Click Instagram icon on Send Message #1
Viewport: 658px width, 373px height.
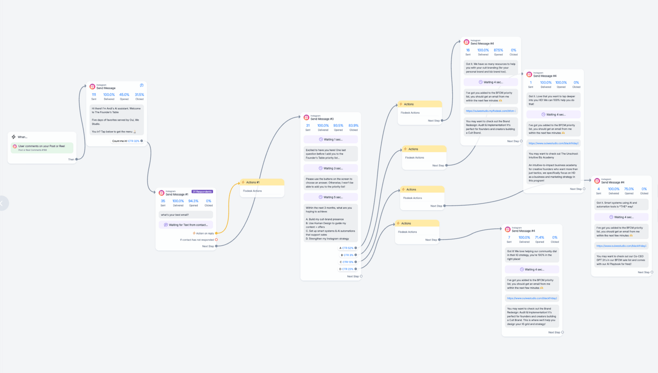(161, 193)
